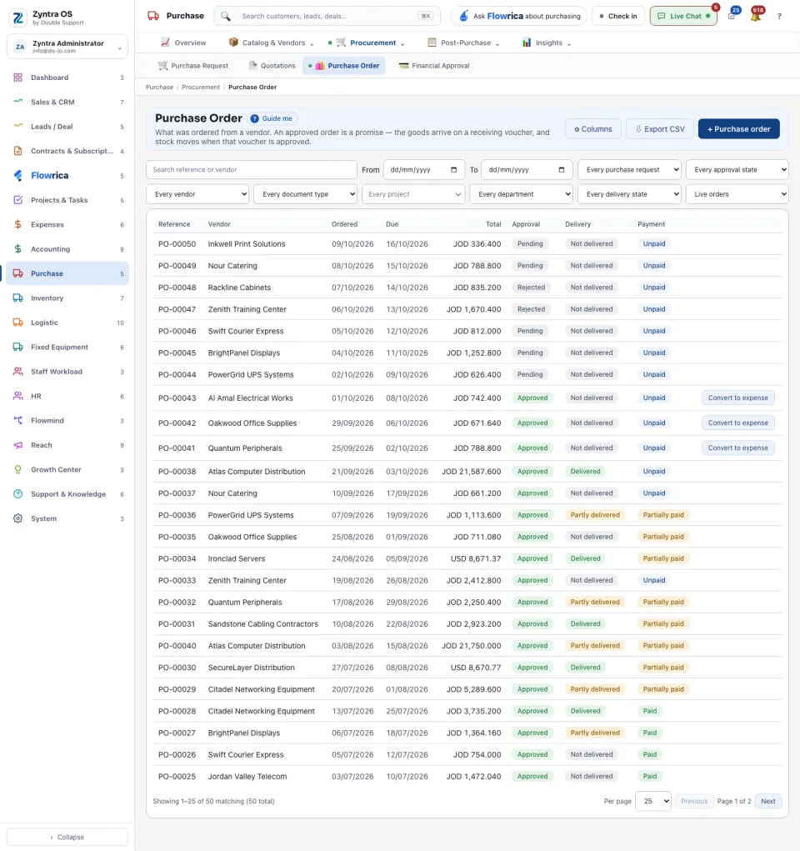Image resolution: width=800 pixels, height=851 pixels.
Task: Click the Procurement breadcrumb link
Action: pyautogui.click(x=201, y=88)
